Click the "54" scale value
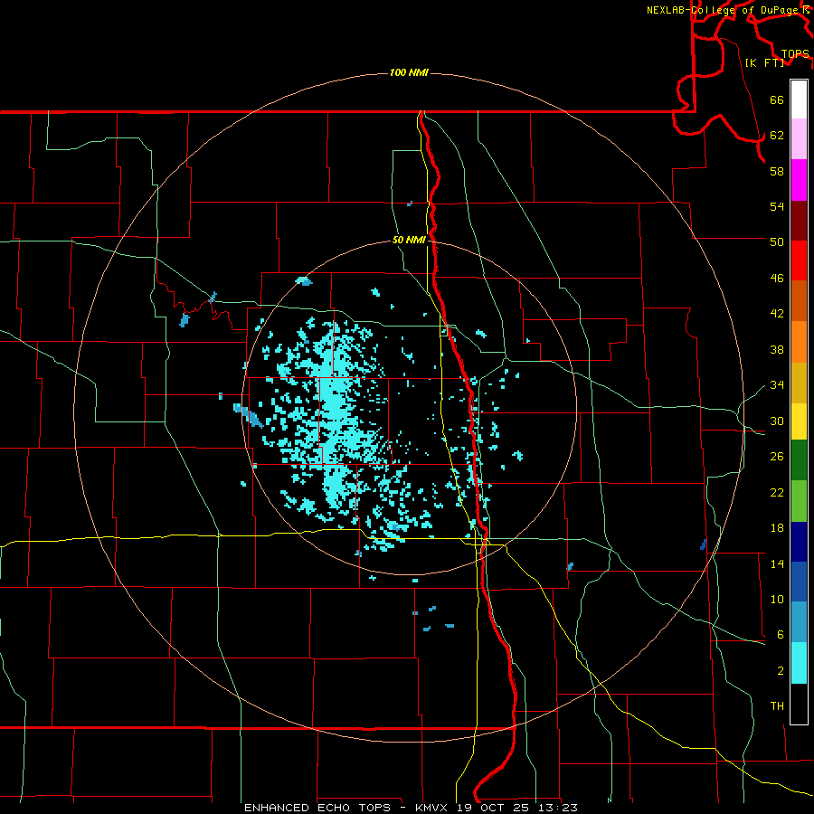 click(x=777, y=206)
